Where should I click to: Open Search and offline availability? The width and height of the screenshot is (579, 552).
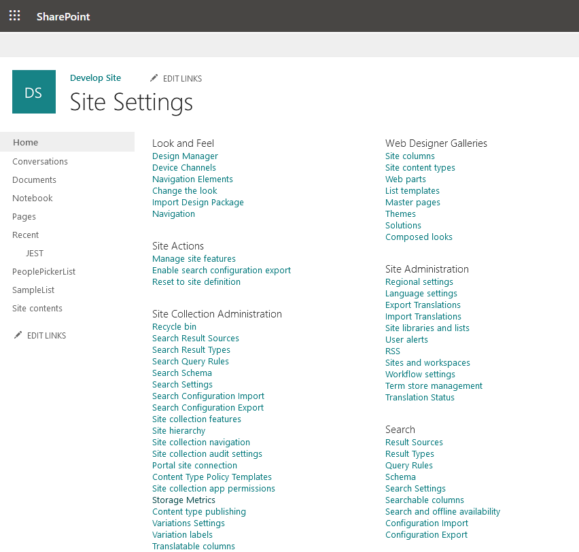pyautogui.click(x=442, y=512)
